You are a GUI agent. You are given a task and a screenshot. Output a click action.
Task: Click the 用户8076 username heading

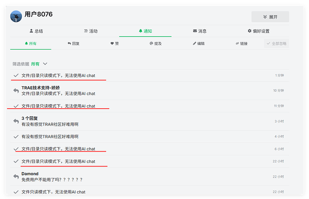tap(39, 14)
